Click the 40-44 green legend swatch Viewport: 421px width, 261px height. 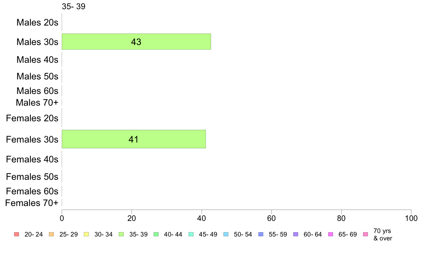click(156, 234)
